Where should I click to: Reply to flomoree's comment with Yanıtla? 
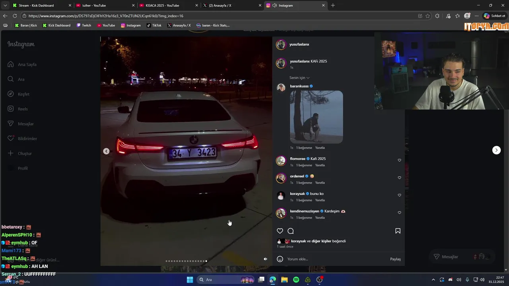tap(320, 165)
